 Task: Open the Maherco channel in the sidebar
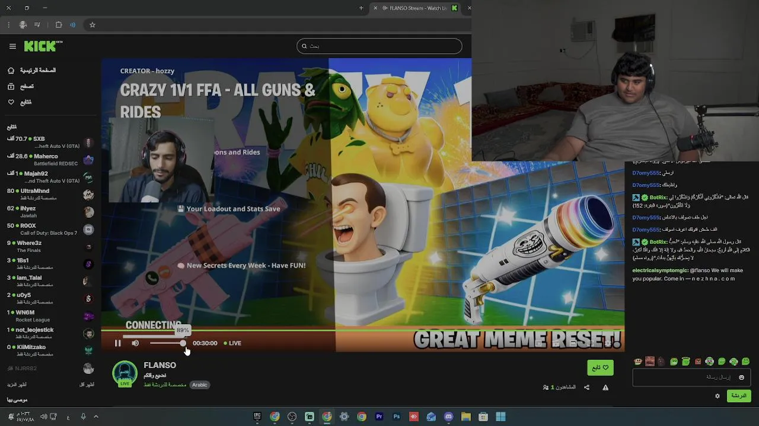pyautogui.click(x=50, y=160)
